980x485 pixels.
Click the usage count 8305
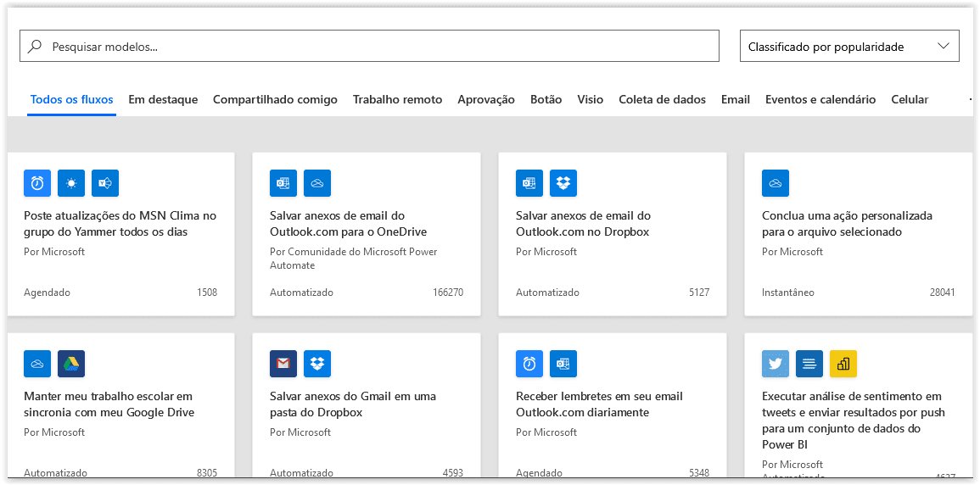(207, 472)
